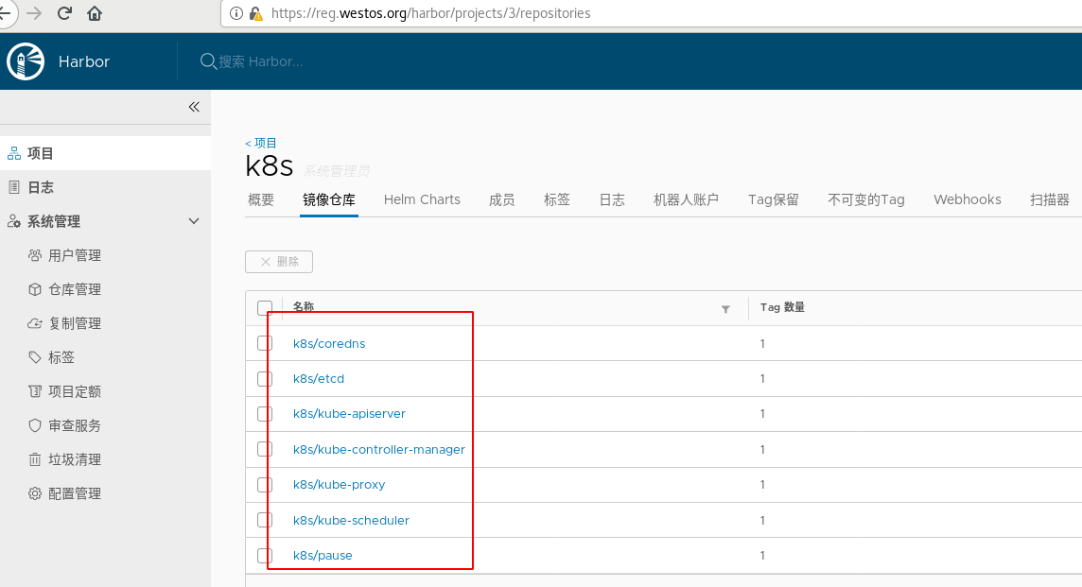1082x587 pixels.
Task: Open the k8s/kube-controller-manager repository link
Action: click(379, 450)
